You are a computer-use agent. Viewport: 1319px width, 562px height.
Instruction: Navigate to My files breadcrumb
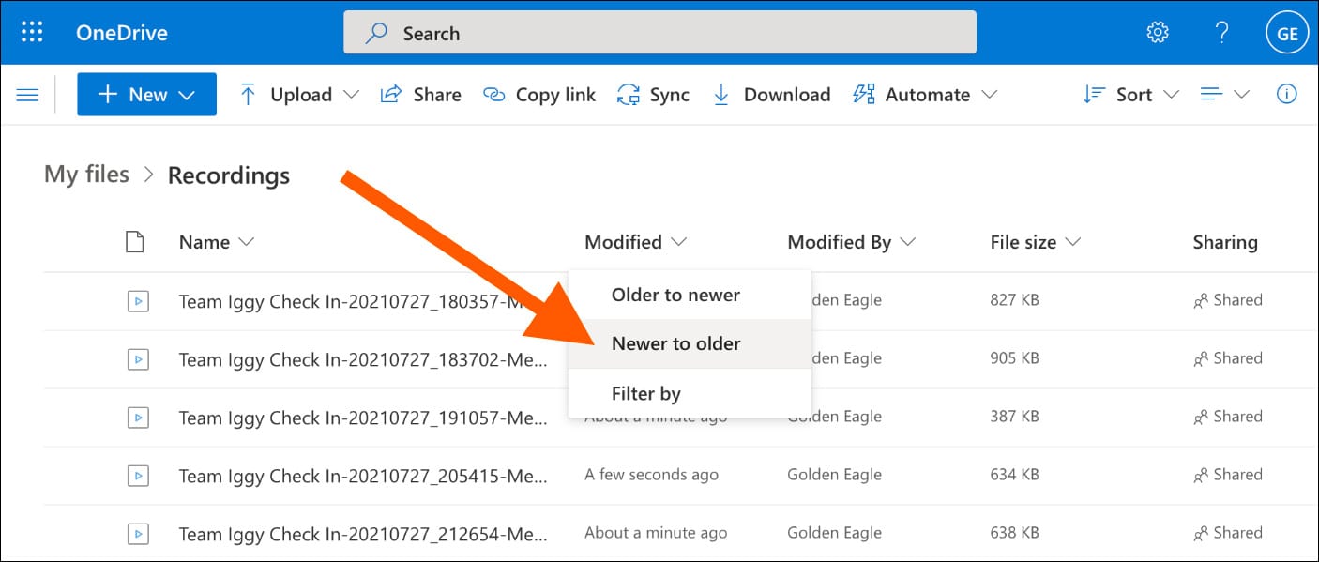tap(86, 175)
